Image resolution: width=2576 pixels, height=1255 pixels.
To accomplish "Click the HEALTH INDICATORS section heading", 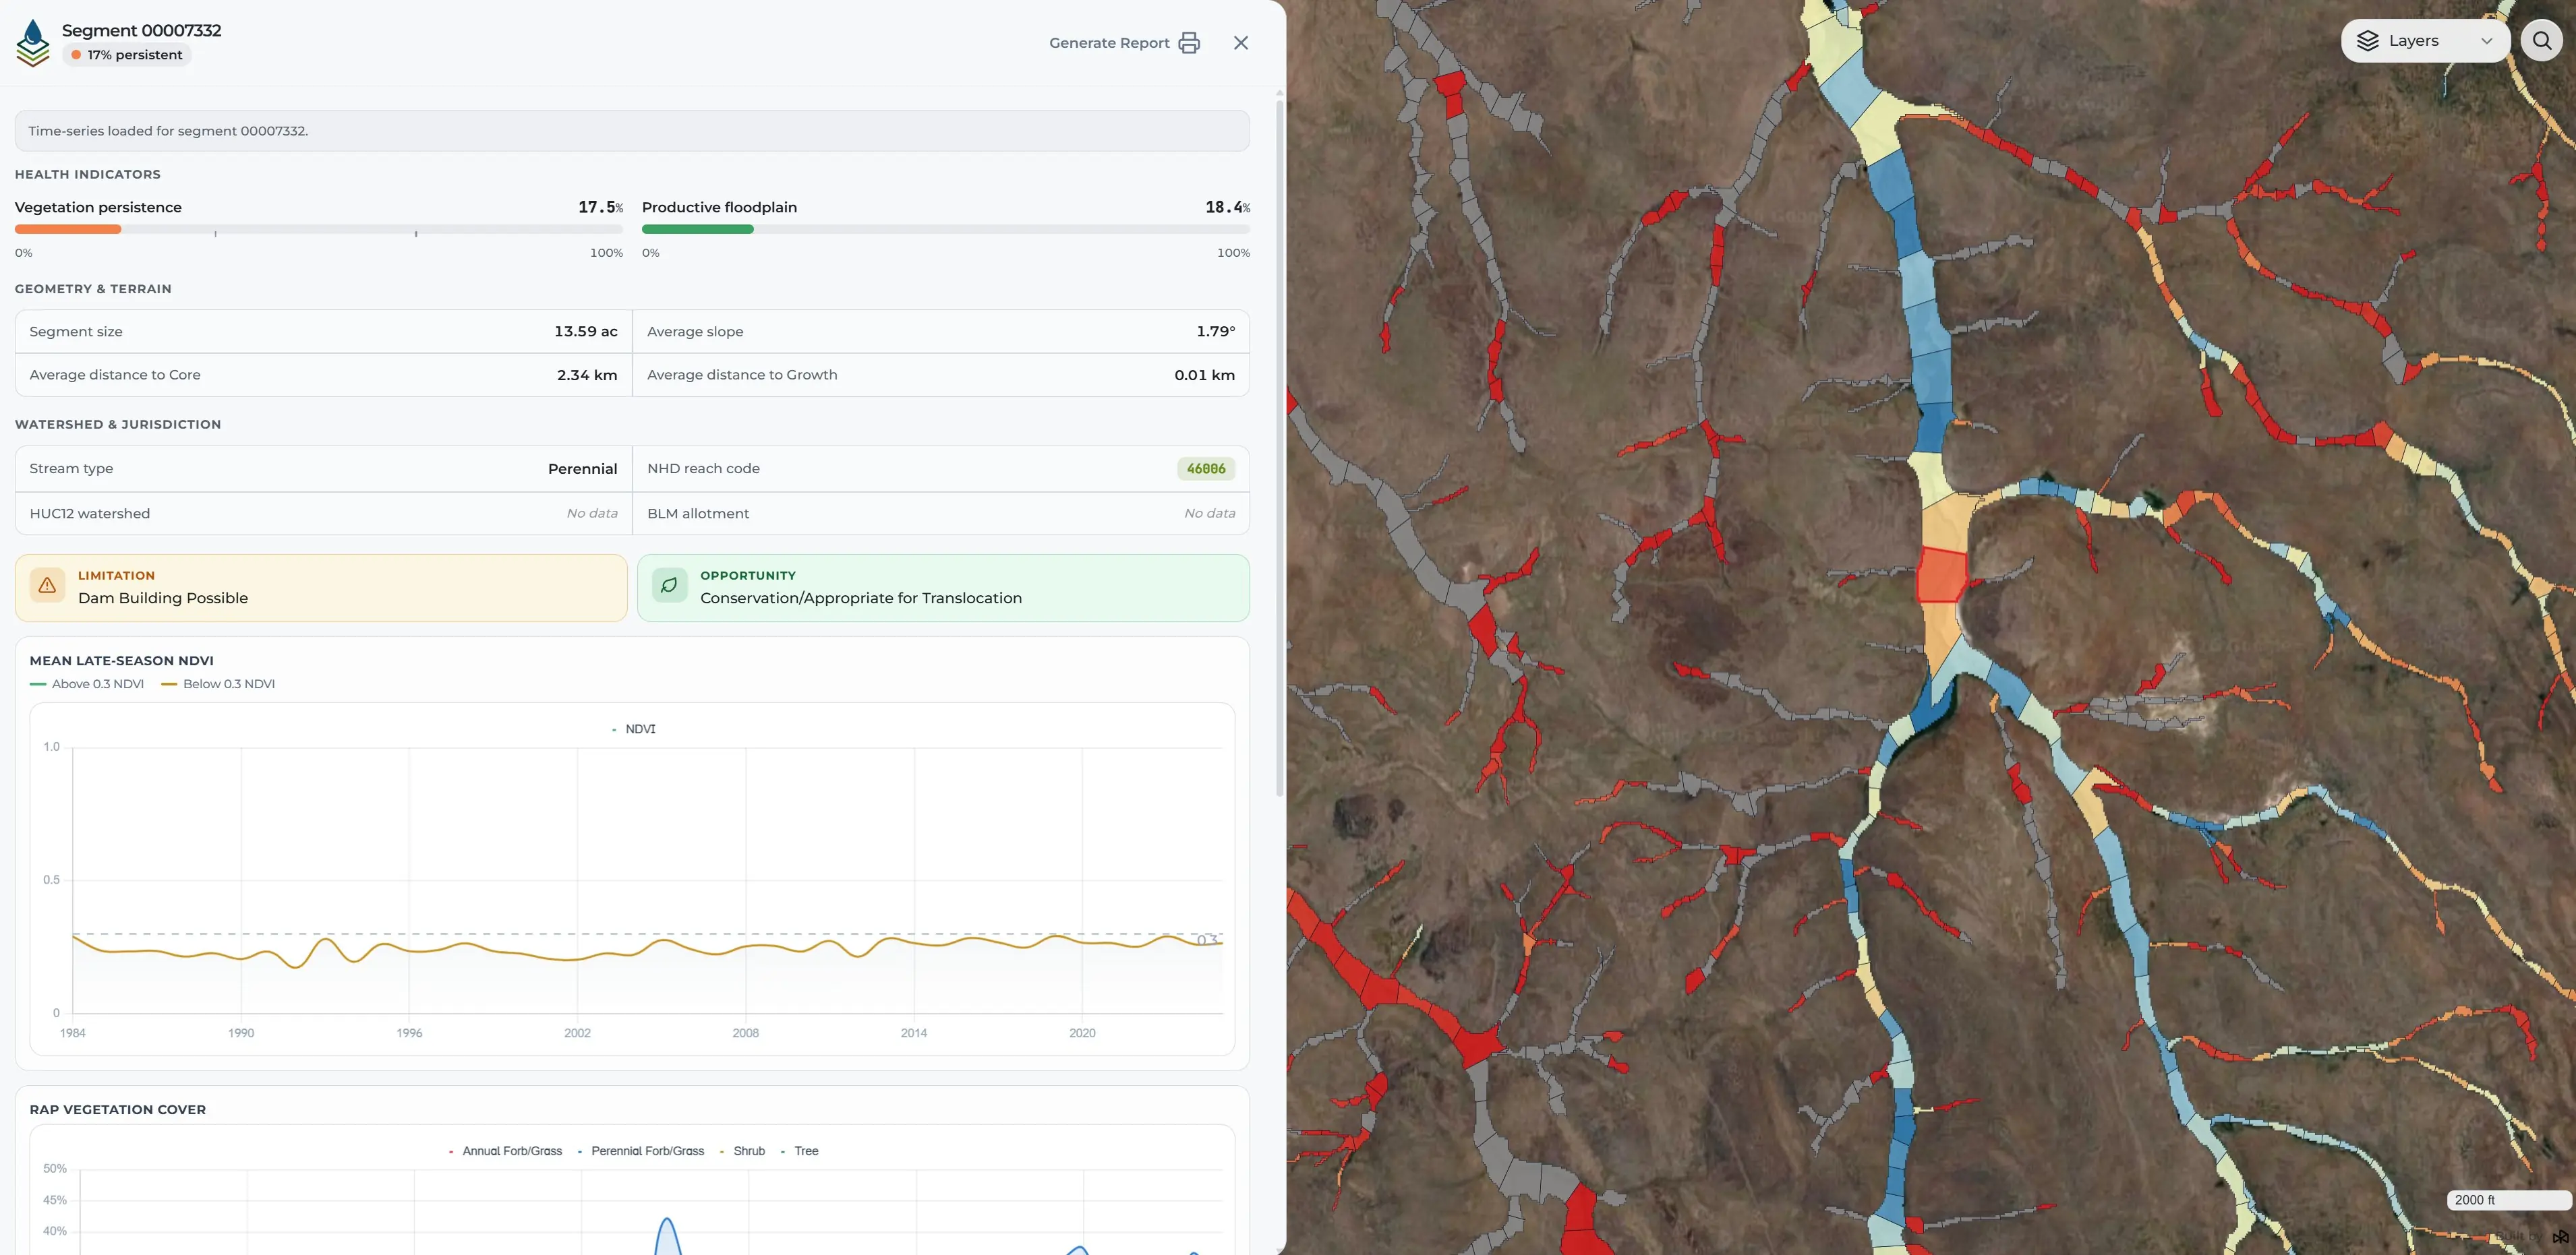I will 88,175.
